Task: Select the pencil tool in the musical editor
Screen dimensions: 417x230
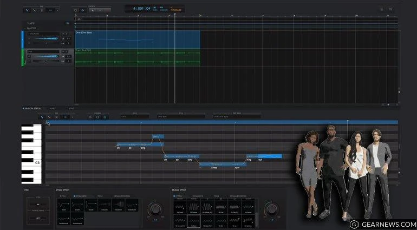Action: tap(42, 117)
